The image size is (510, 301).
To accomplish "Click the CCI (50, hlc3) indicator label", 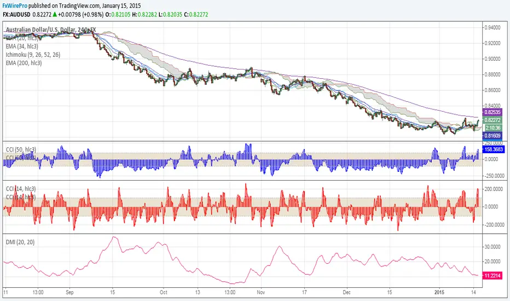I will (x=21, y=149).
